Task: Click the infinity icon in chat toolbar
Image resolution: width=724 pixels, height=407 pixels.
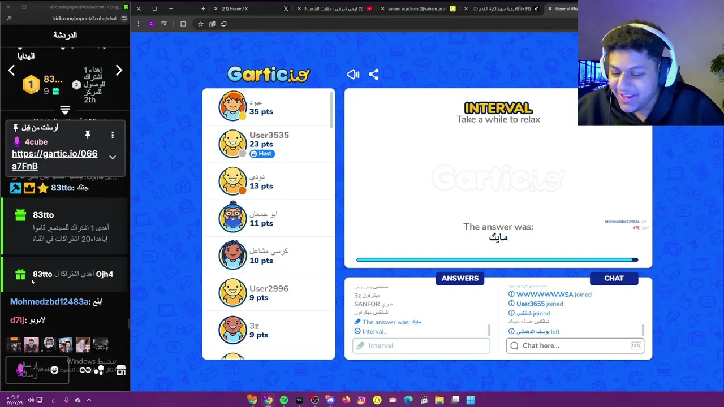Action: 85,370
